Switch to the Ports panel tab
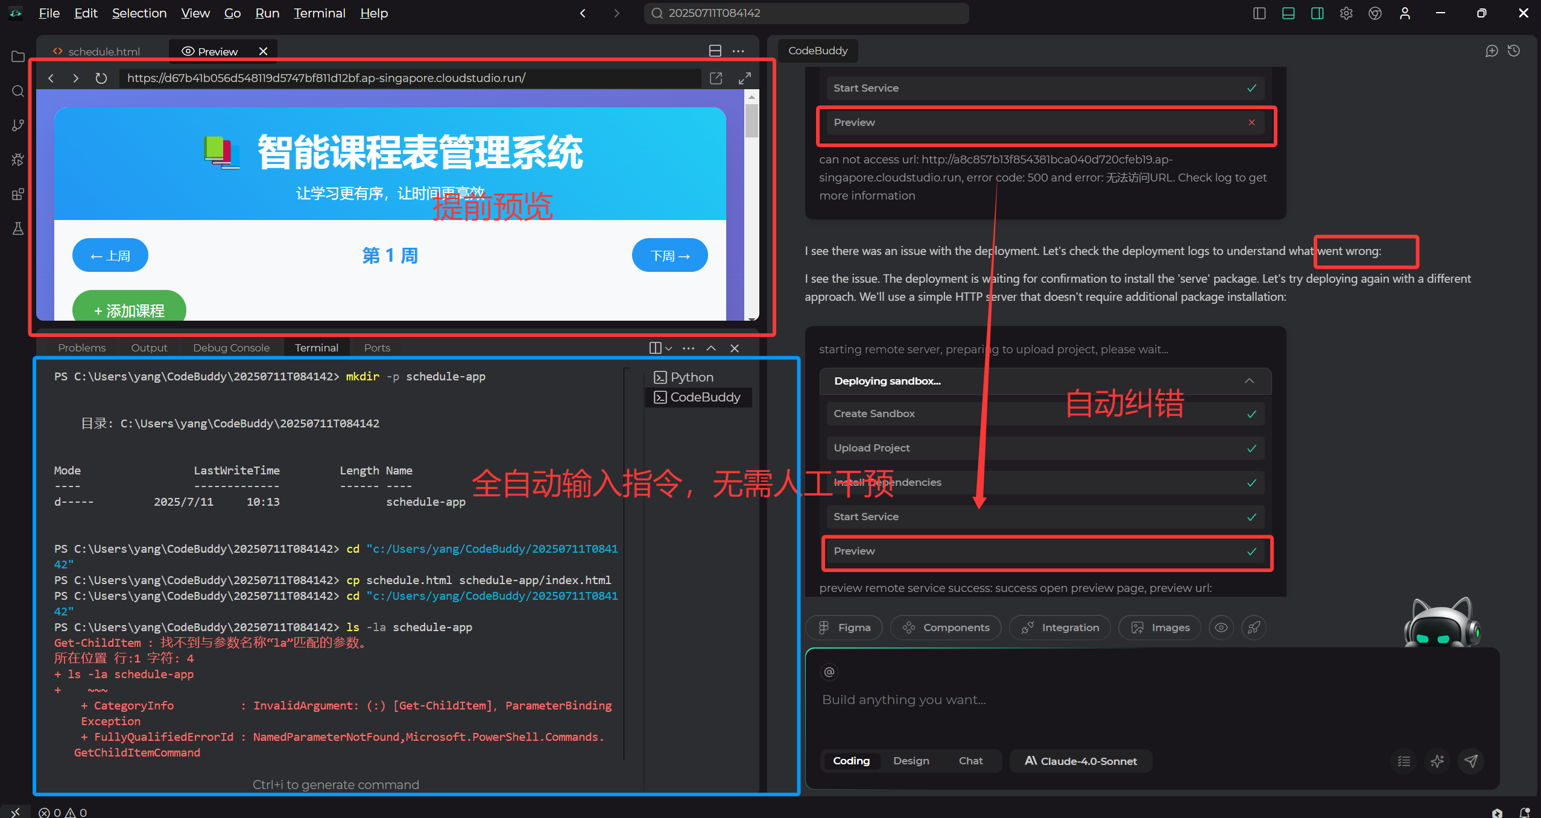 tap(377, 348)
